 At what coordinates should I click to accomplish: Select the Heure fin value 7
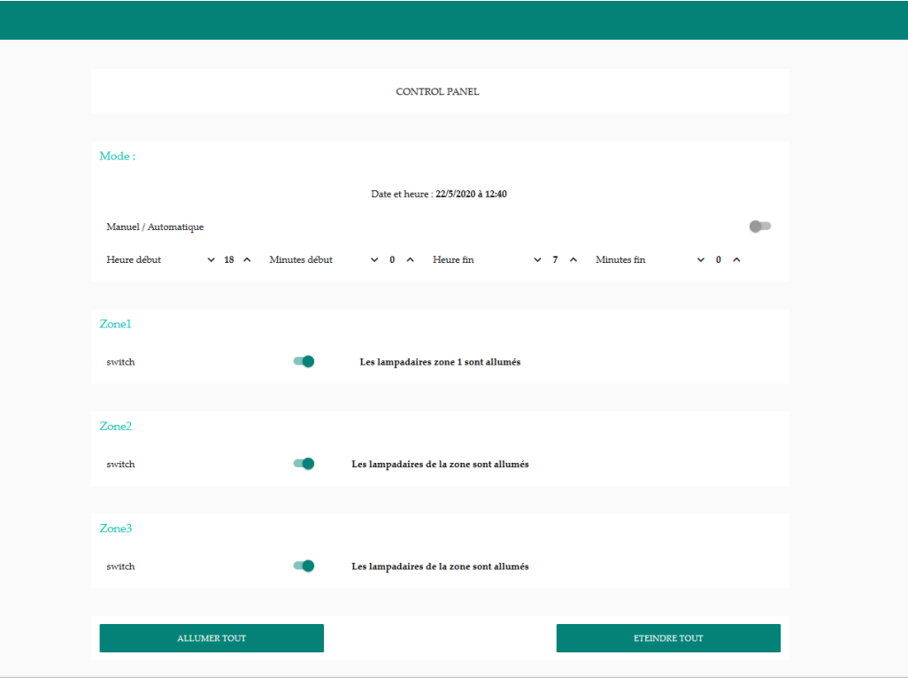click(555, 259)
